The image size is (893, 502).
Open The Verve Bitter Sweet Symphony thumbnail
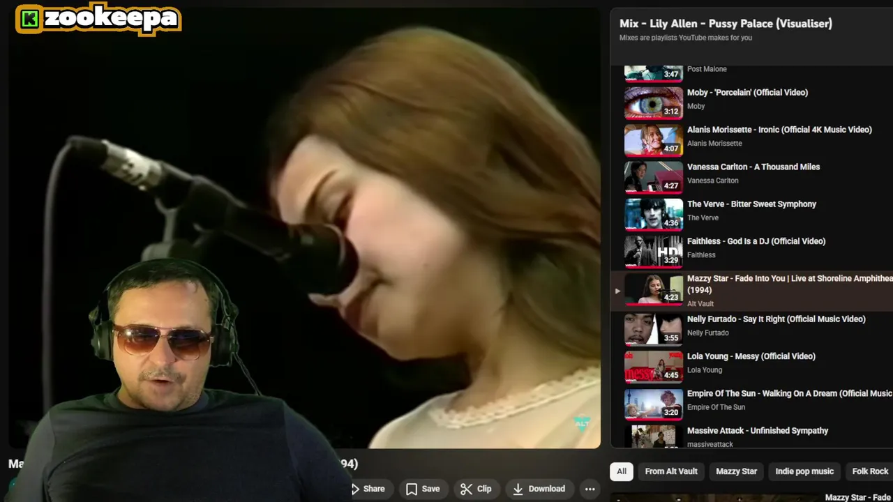coord(654,215)
